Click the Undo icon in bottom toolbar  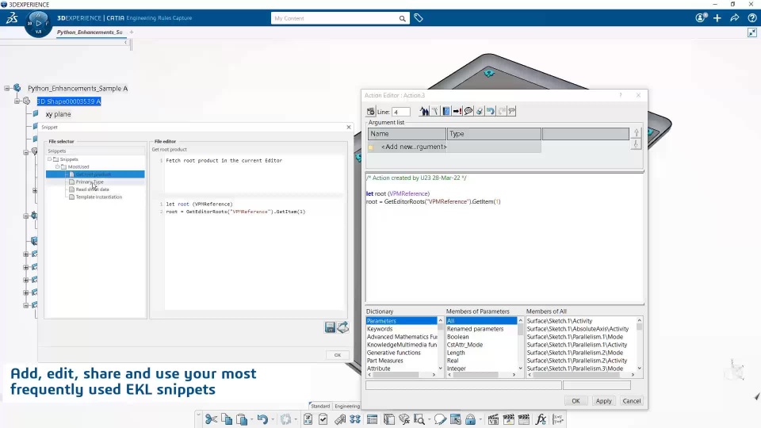tap(262, 419)
